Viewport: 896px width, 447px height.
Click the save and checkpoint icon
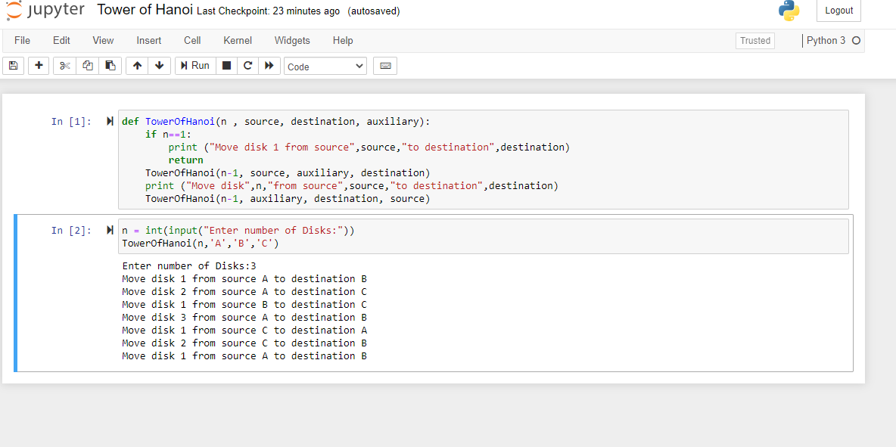(x=13, y=66)
